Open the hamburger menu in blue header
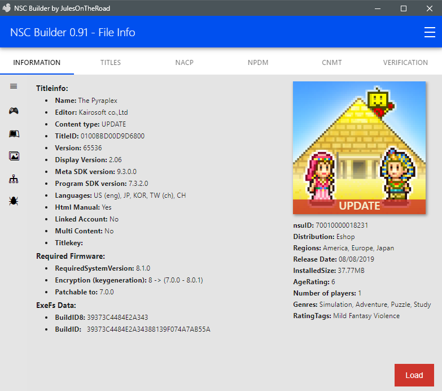 point(430,32)
